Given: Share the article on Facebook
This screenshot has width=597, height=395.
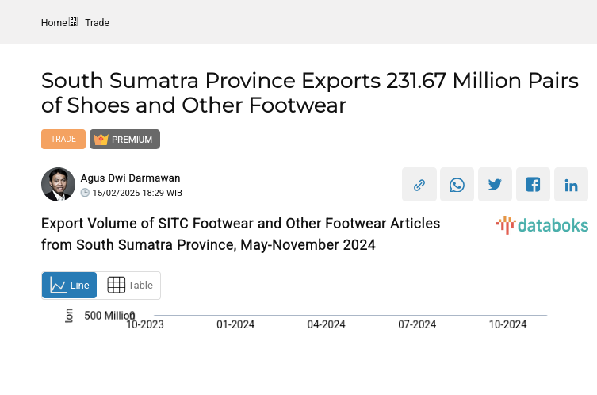Looking at the screenshot, I should pos(533,185).
